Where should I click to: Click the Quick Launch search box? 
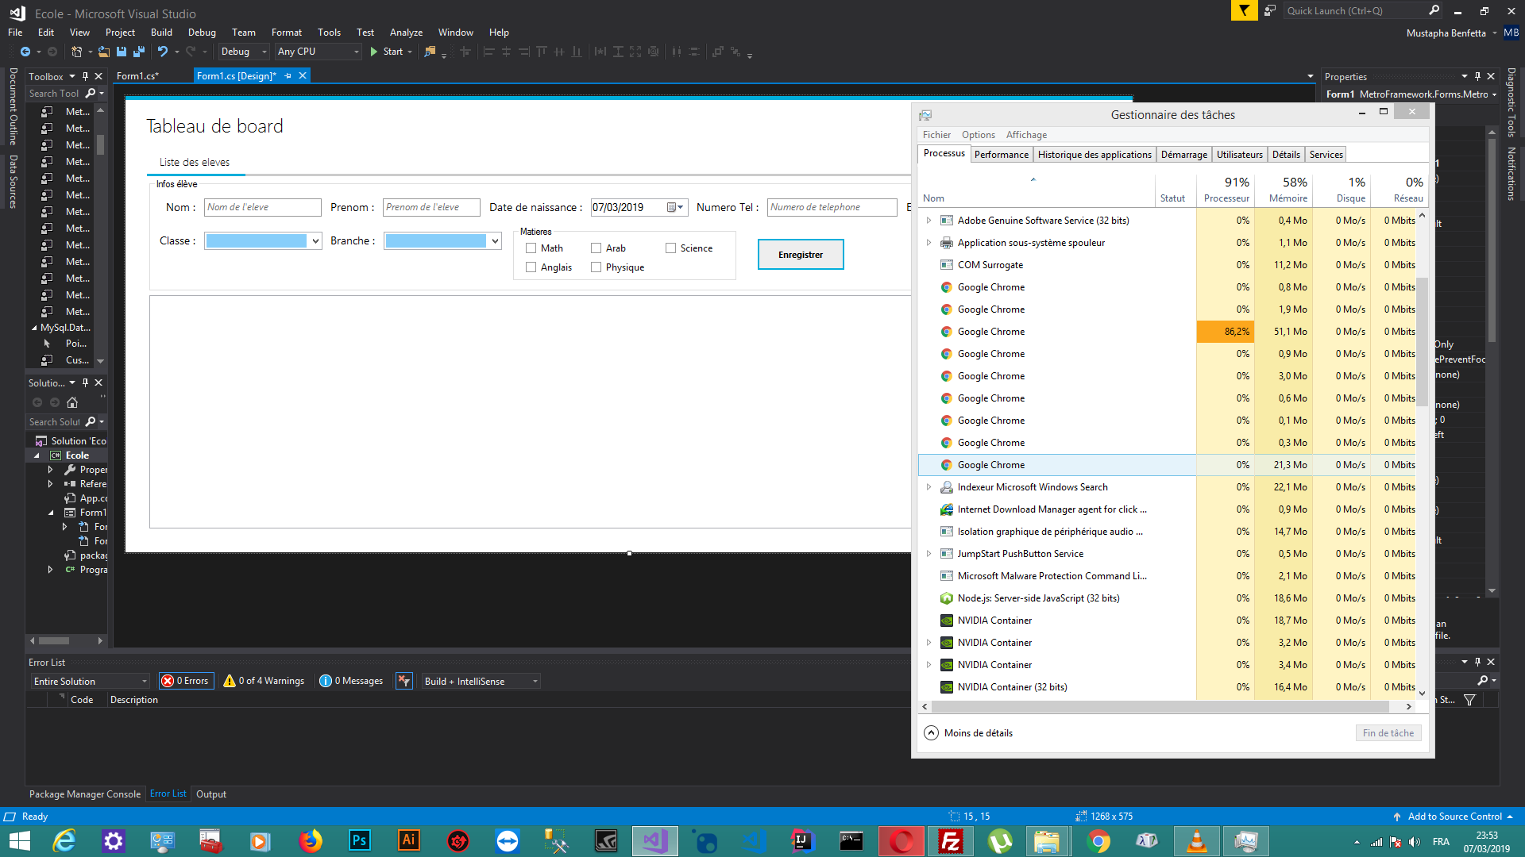[x=1362, y=10]
